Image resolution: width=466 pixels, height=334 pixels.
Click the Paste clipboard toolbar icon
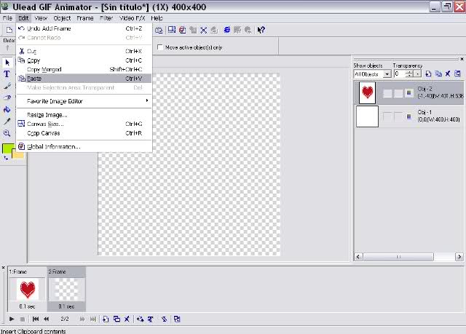159,30
